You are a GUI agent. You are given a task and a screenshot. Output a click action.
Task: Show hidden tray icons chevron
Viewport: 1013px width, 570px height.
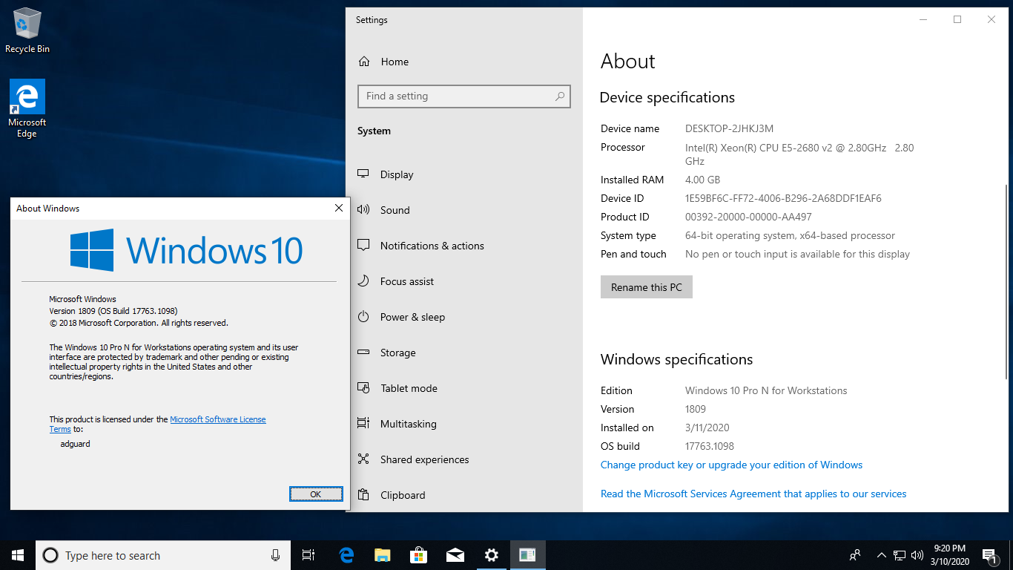pyautogui.click(x=882, y=555)
